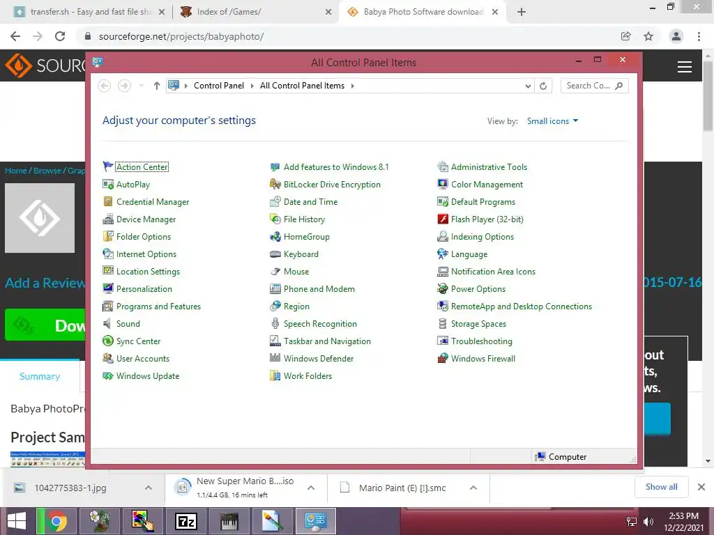Click the Power Options icon

(x=443, y=289)
